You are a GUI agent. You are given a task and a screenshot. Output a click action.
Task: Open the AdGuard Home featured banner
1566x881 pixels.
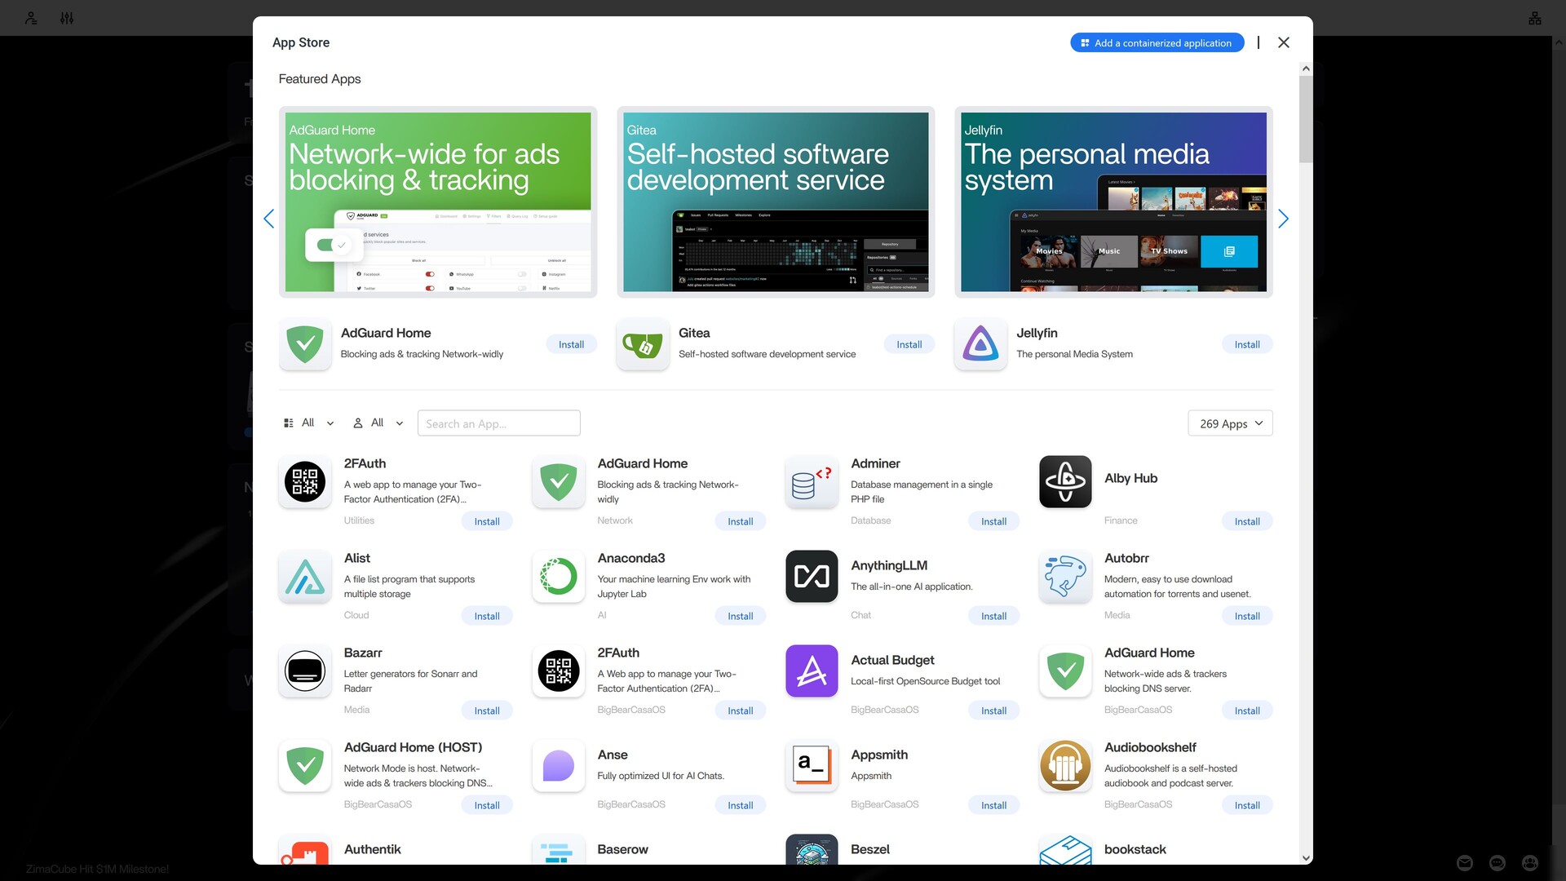438,201
